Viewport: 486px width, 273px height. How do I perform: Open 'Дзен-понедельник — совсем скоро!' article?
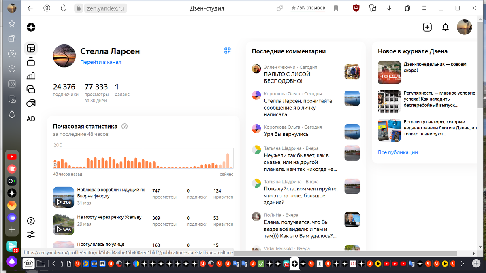point(435,67)
